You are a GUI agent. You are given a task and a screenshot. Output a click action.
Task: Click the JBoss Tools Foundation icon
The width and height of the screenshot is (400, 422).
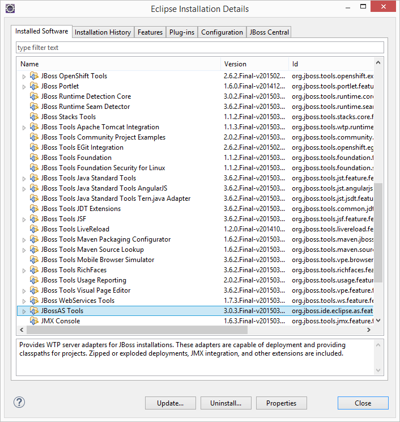coord(34,158)
